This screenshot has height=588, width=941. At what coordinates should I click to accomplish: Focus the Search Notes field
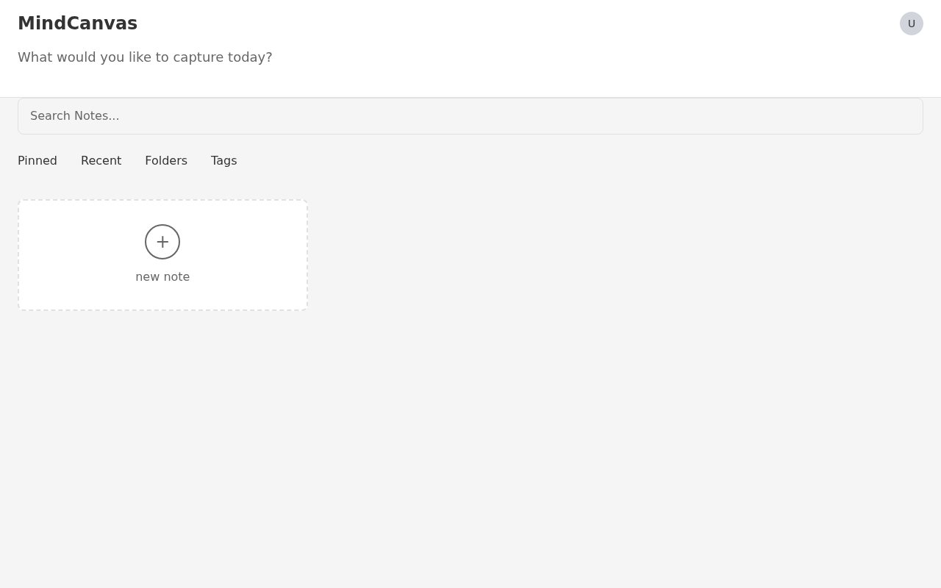[470, 116]
